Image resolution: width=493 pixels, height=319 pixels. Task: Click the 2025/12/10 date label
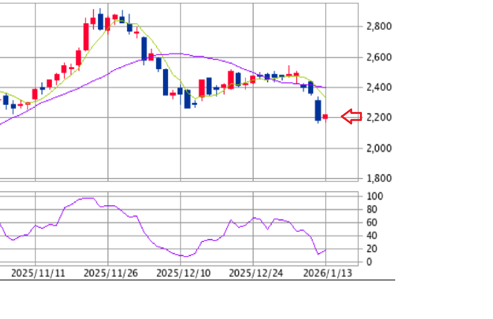(x=183, y=273)
